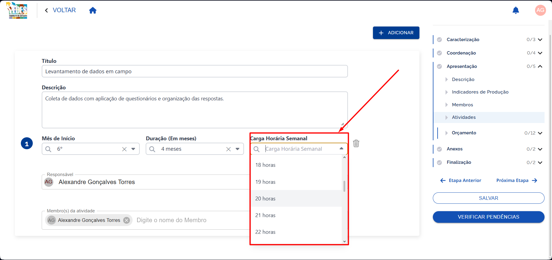The width and height of the screenshot is (552, 260).
Task: Click the Responsável field
Action: (146, 182)
